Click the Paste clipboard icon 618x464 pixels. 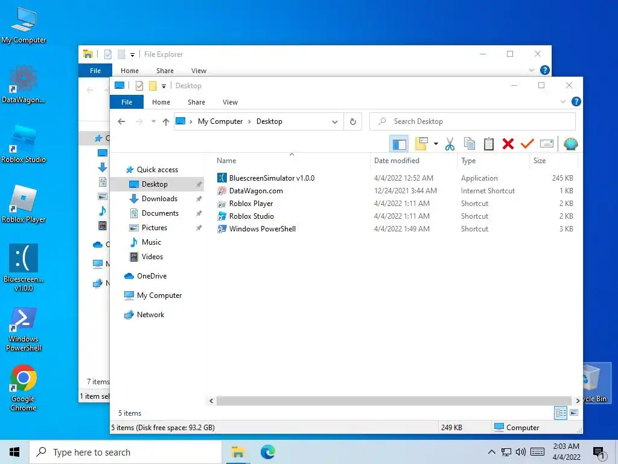pyautogui.click(x=489, y=144)
